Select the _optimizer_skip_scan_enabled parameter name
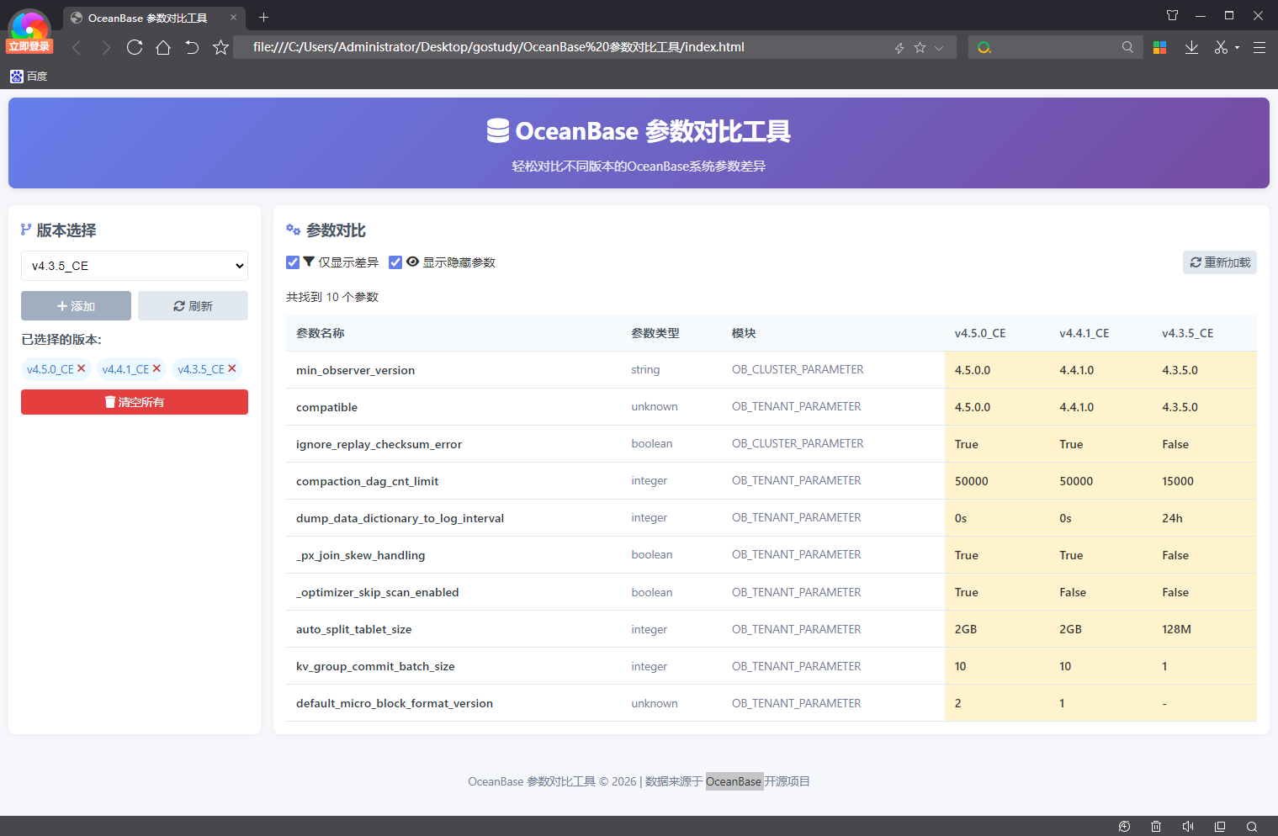This screenshot has width=1278, height=836. [x=377, y=592]
